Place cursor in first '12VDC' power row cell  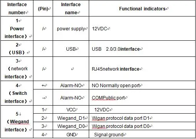(142, 28)
